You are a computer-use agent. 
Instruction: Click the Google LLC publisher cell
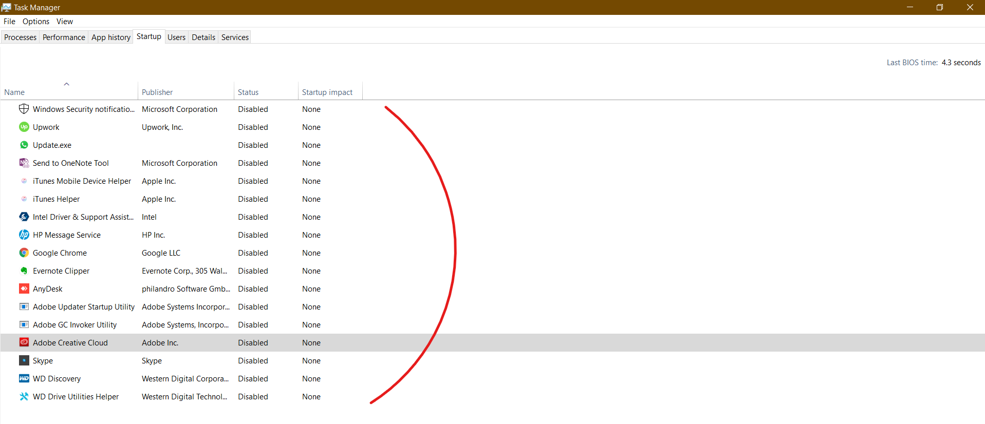(x=161, y=253)
